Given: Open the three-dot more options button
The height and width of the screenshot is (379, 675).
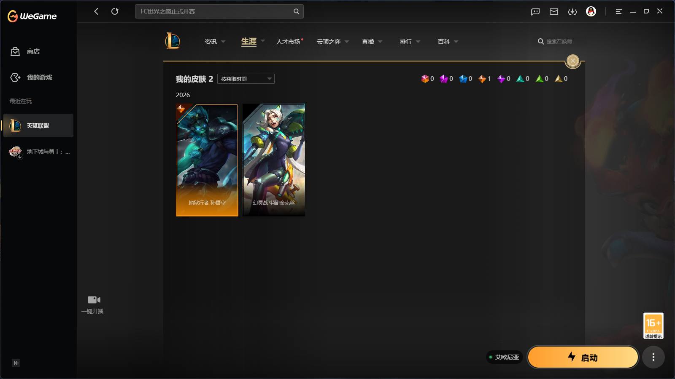Looking at the screenshot, I should click(653, 358).
